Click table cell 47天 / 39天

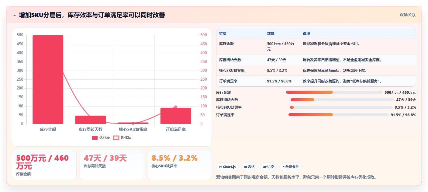[277, 60]
